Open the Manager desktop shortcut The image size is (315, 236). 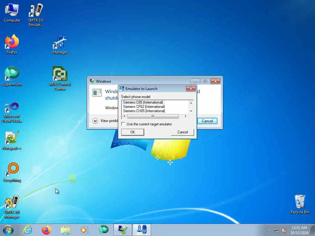click(60, 45)
